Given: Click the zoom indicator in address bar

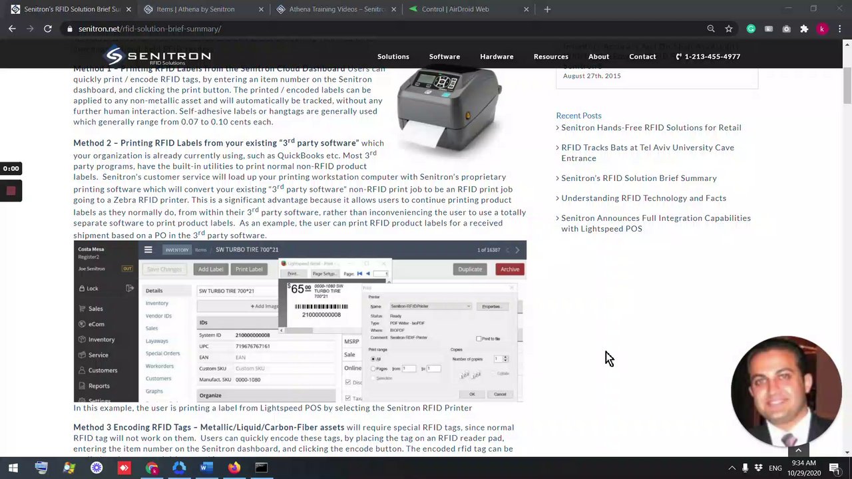Looking at the screenshot, I should click(x=711, y=29).
